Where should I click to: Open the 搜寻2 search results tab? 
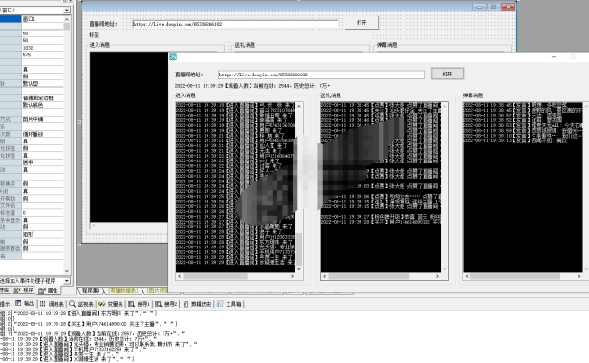[166, 304]
